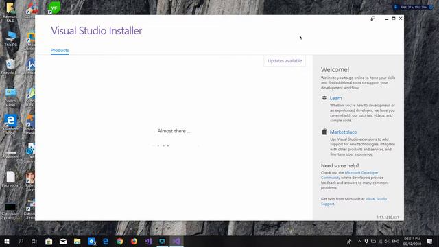Click the RAM CPU monitor widget

coord(414,8)
